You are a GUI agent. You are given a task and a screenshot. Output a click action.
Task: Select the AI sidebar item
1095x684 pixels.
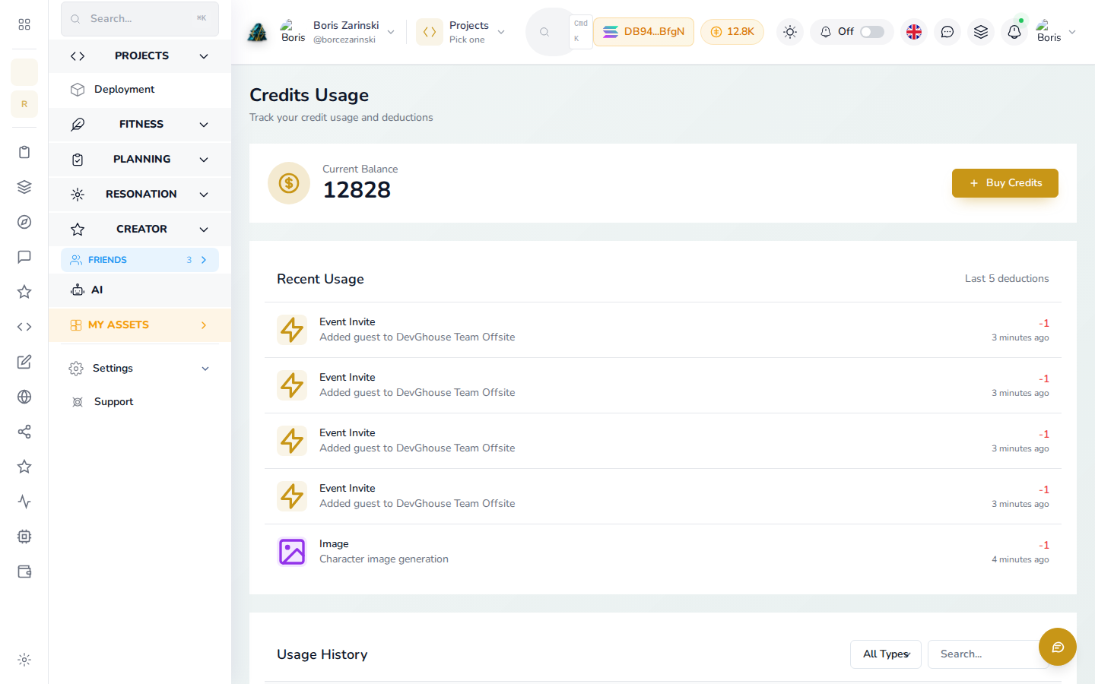click(x=140, y=290)
